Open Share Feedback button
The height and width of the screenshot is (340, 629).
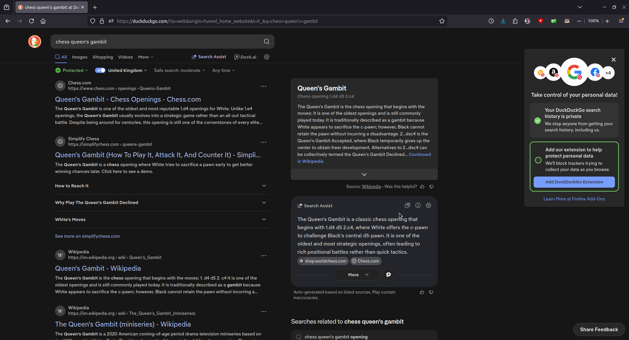[599, 330]
